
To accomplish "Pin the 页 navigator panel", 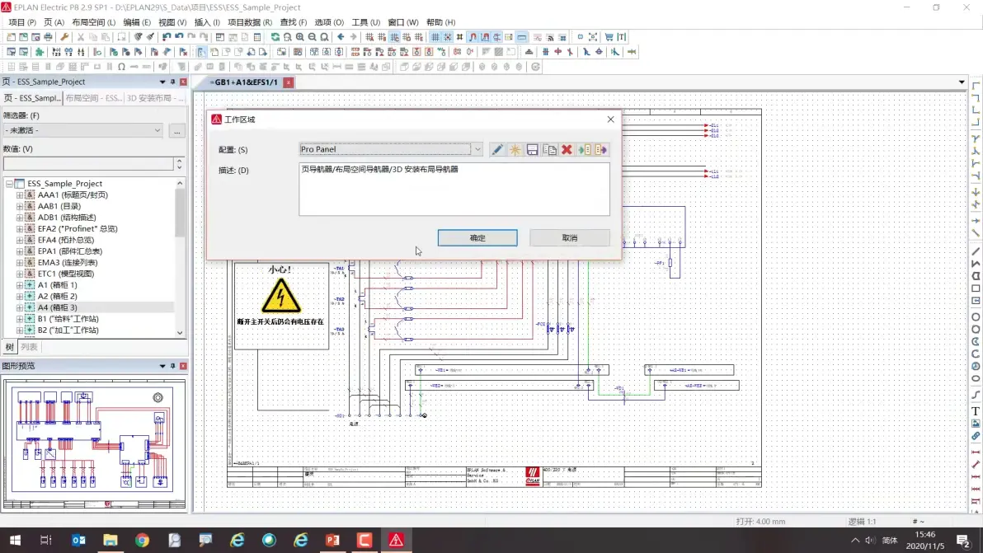I will 172,82.
